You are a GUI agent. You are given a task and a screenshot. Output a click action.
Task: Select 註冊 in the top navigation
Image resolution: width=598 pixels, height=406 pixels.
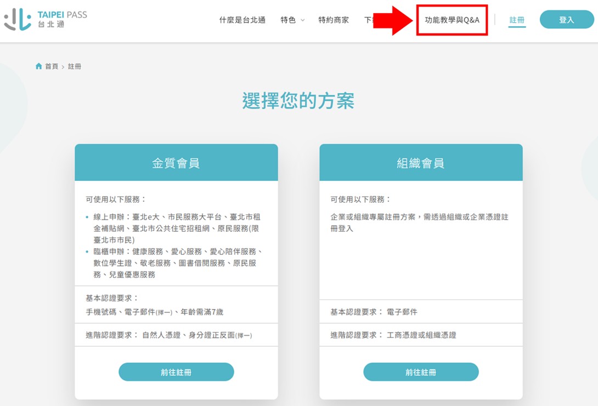pos(517,20)
